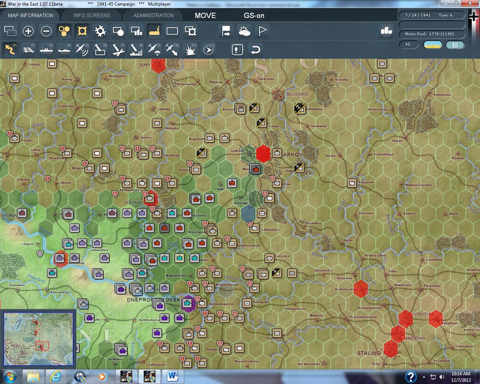The height and width of the screenshot is (384, 480).
Task: Select the Soviet unit above Akhtyrka
Action: click(x=157, y=123)
